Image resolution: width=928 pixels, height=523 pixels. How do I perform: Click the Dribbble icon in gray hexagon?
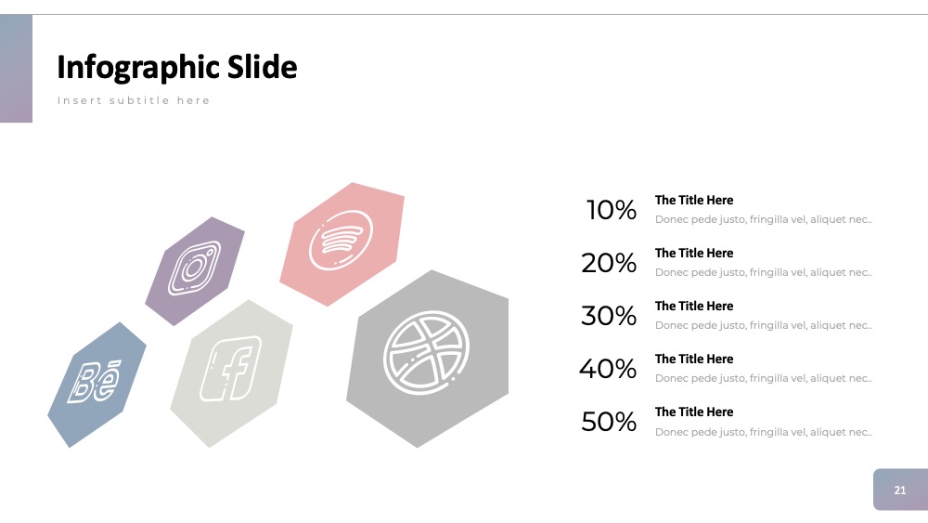click(426, 352)
